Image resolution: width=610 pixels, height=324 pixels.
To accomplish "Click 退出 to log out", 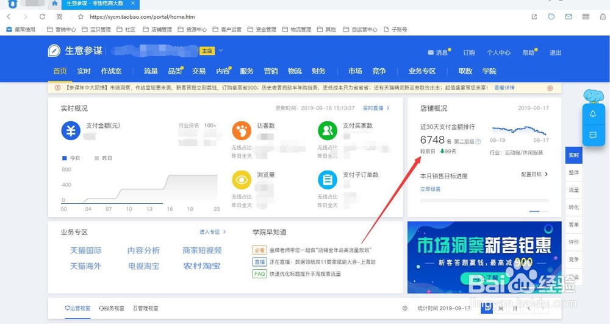I will [555, 52].
